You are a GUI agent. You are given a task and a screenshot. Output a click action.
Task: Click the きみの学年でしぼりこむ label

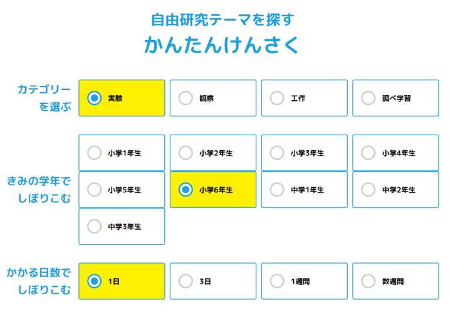pyautogui.click(x=39, y=190)
